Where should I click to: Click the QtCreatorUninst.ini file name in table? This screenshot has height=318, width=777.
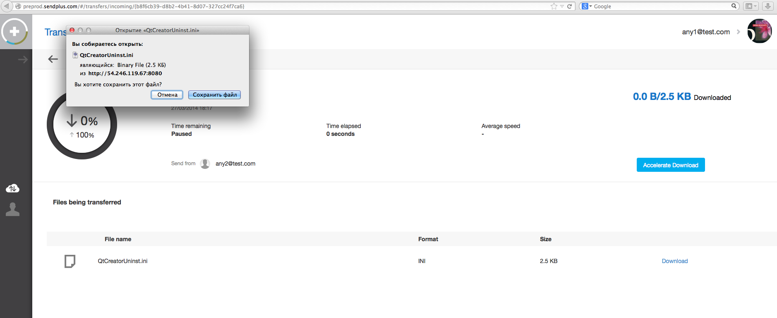click(122, 261)
